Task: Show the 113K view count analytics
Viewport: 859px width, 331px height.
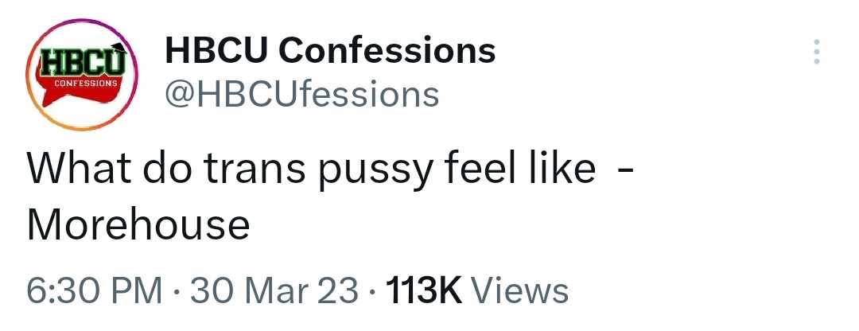Action: point(476,290)
